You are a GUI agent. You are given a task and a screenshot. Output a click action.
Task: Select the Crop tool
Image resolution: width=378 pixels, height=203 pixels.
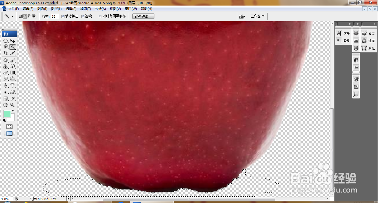(6, 53)
